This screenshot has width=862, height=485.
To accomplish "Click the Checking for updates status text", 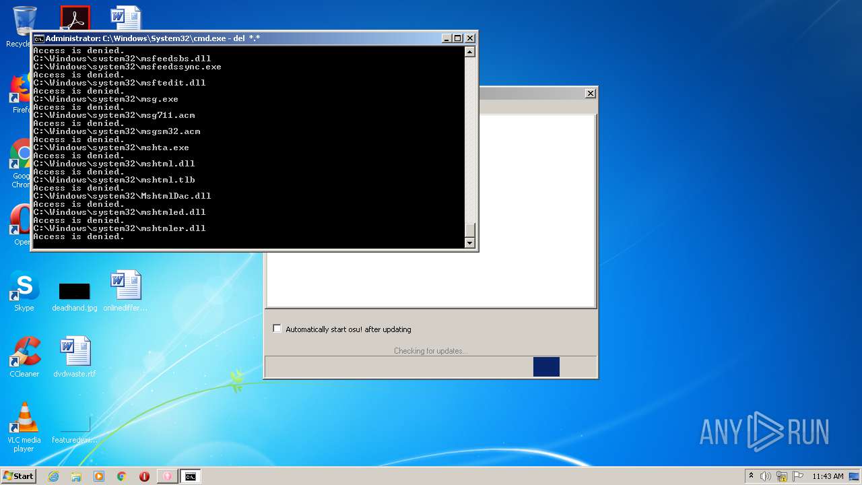I will tap(430, 351).
